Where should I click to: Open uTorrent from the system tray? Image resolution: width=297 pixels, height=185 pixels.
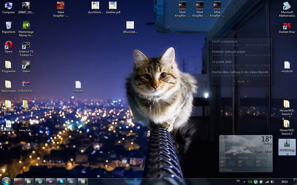click(x=256, y=182)
